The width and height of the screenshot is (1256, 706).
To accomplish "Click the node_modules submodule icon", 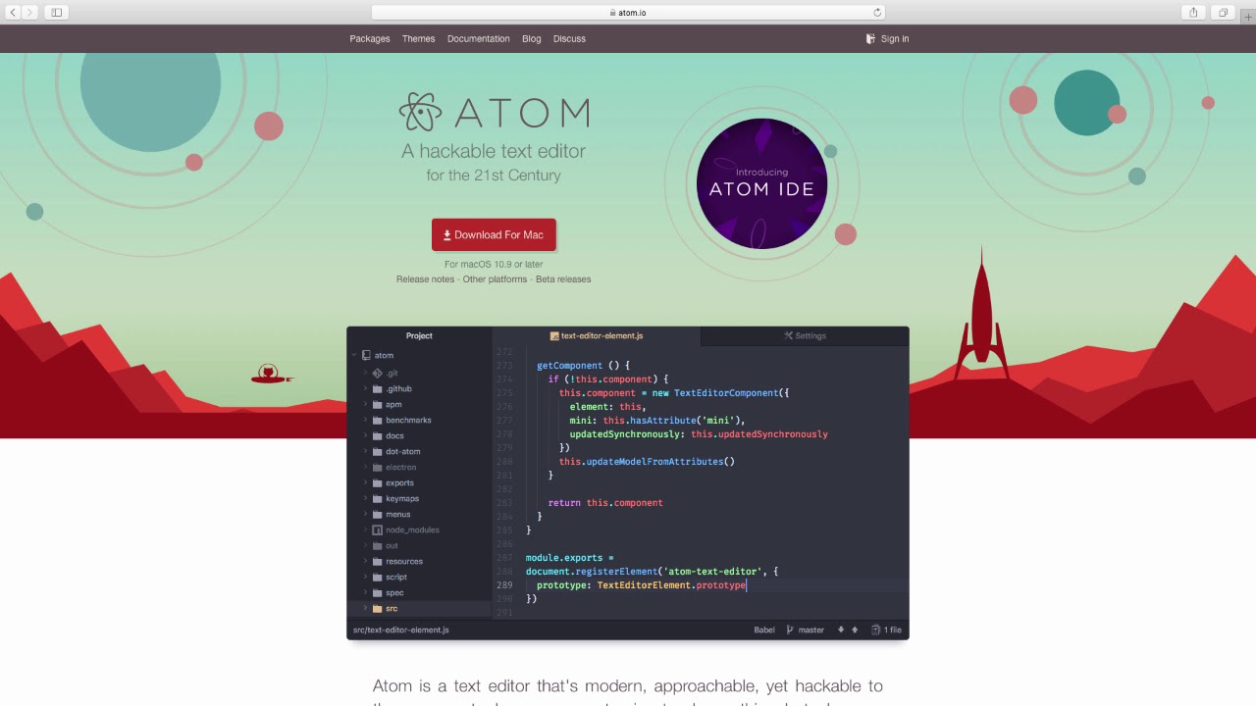I will 378,529.
